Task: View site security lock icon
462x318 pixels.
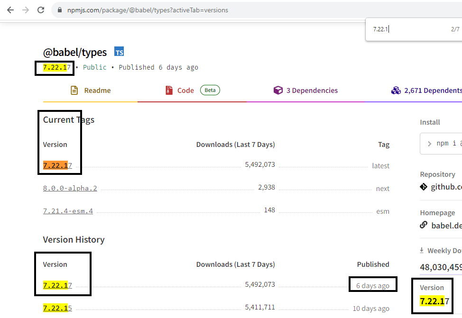Action: (60, 10)
